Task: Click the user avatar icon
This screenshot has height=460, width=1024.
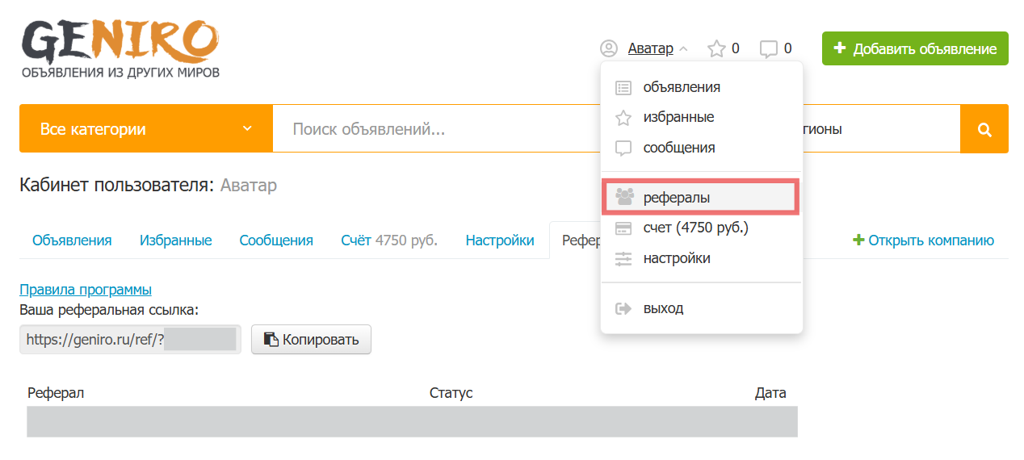Action: click(609, 49)
